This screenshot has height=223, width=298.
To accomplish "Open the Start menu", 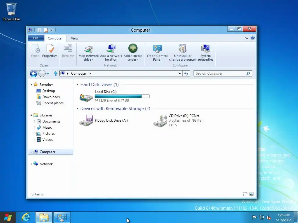I will 8,217.
